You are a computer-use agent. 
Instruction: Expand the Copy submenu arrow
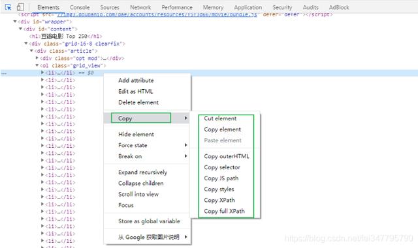(x=185, y=118)
